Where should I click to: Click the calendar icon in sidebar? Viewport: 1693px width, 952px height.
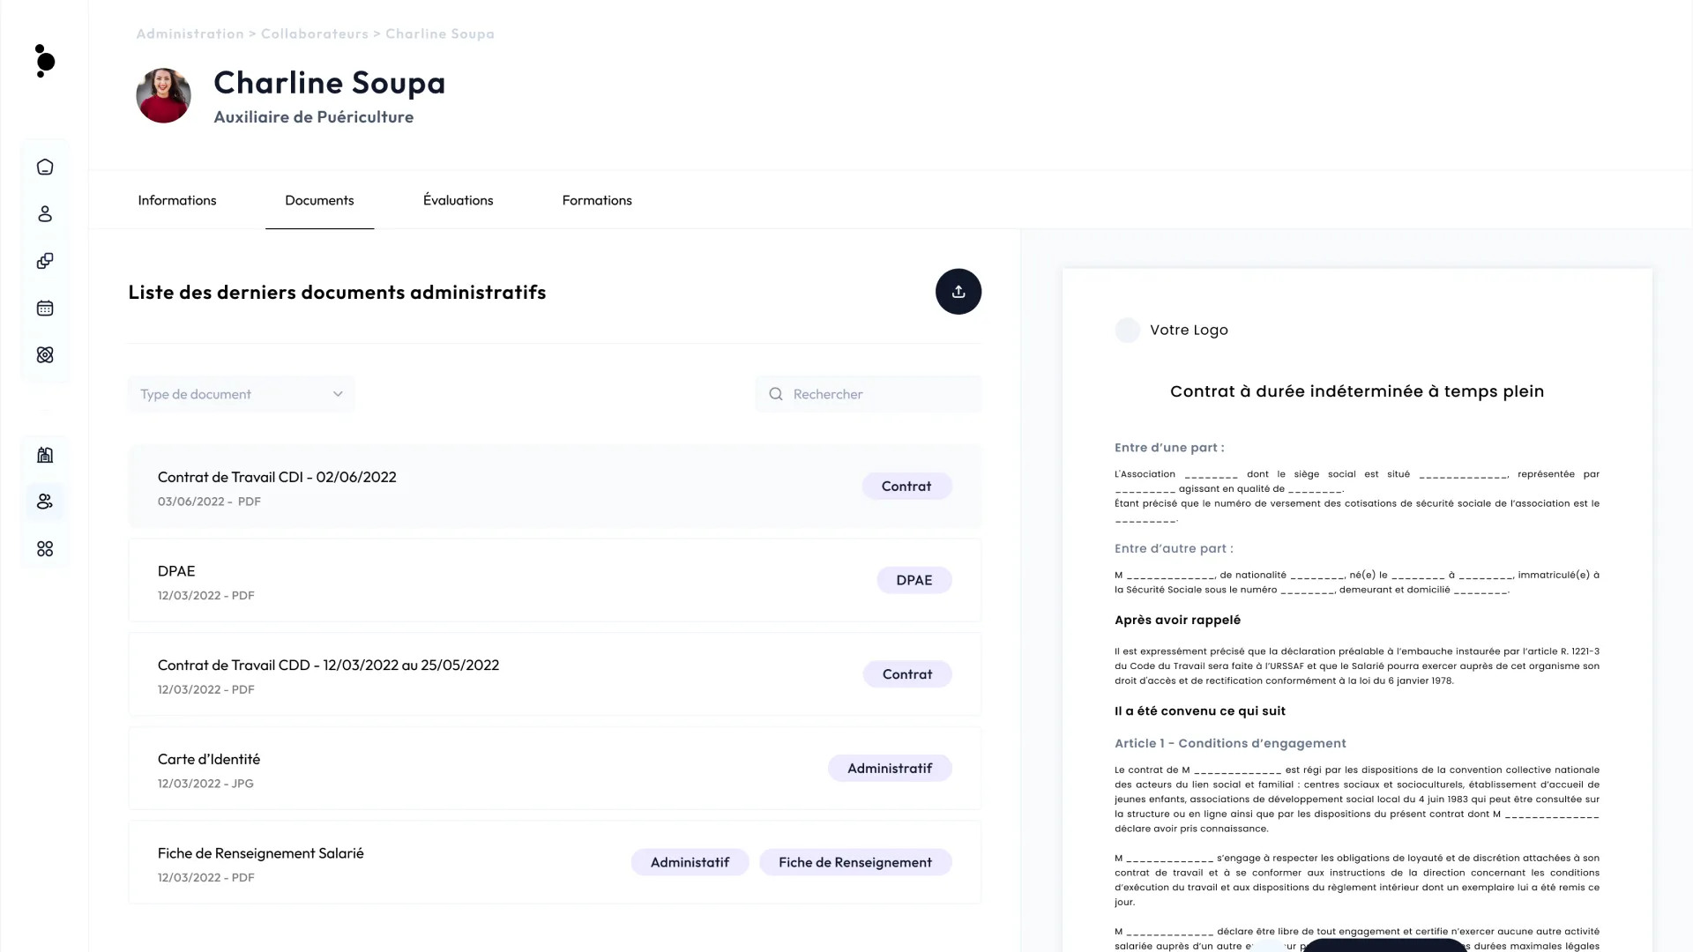(45, 309)
